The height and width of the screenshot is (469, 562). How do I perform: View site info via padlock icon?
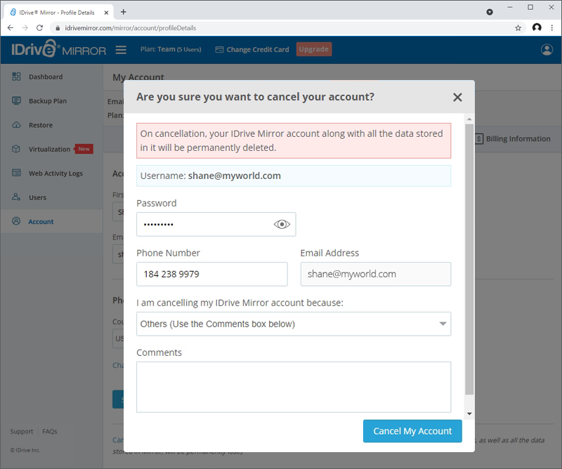[x=58, y=28]
